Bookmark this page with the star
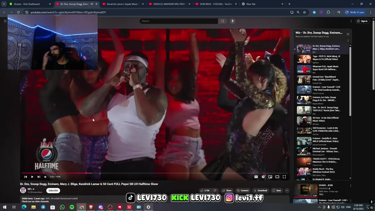Viewport: 375px width, 211px height. point(304,12)
